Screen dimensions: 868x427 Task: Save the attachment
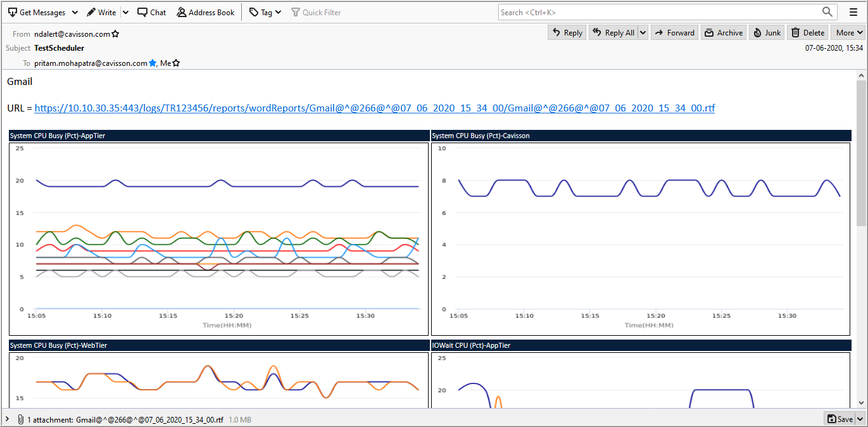coord(840,419)
